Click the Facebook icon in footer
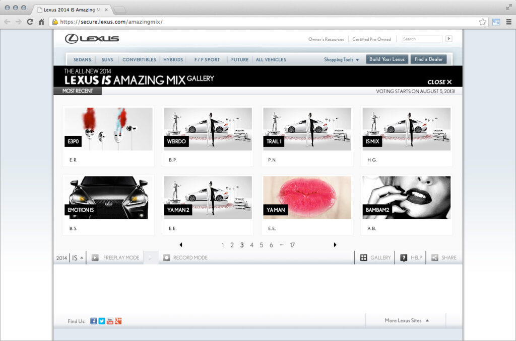Viewport: 516px width, 341px height. point(93,321)
